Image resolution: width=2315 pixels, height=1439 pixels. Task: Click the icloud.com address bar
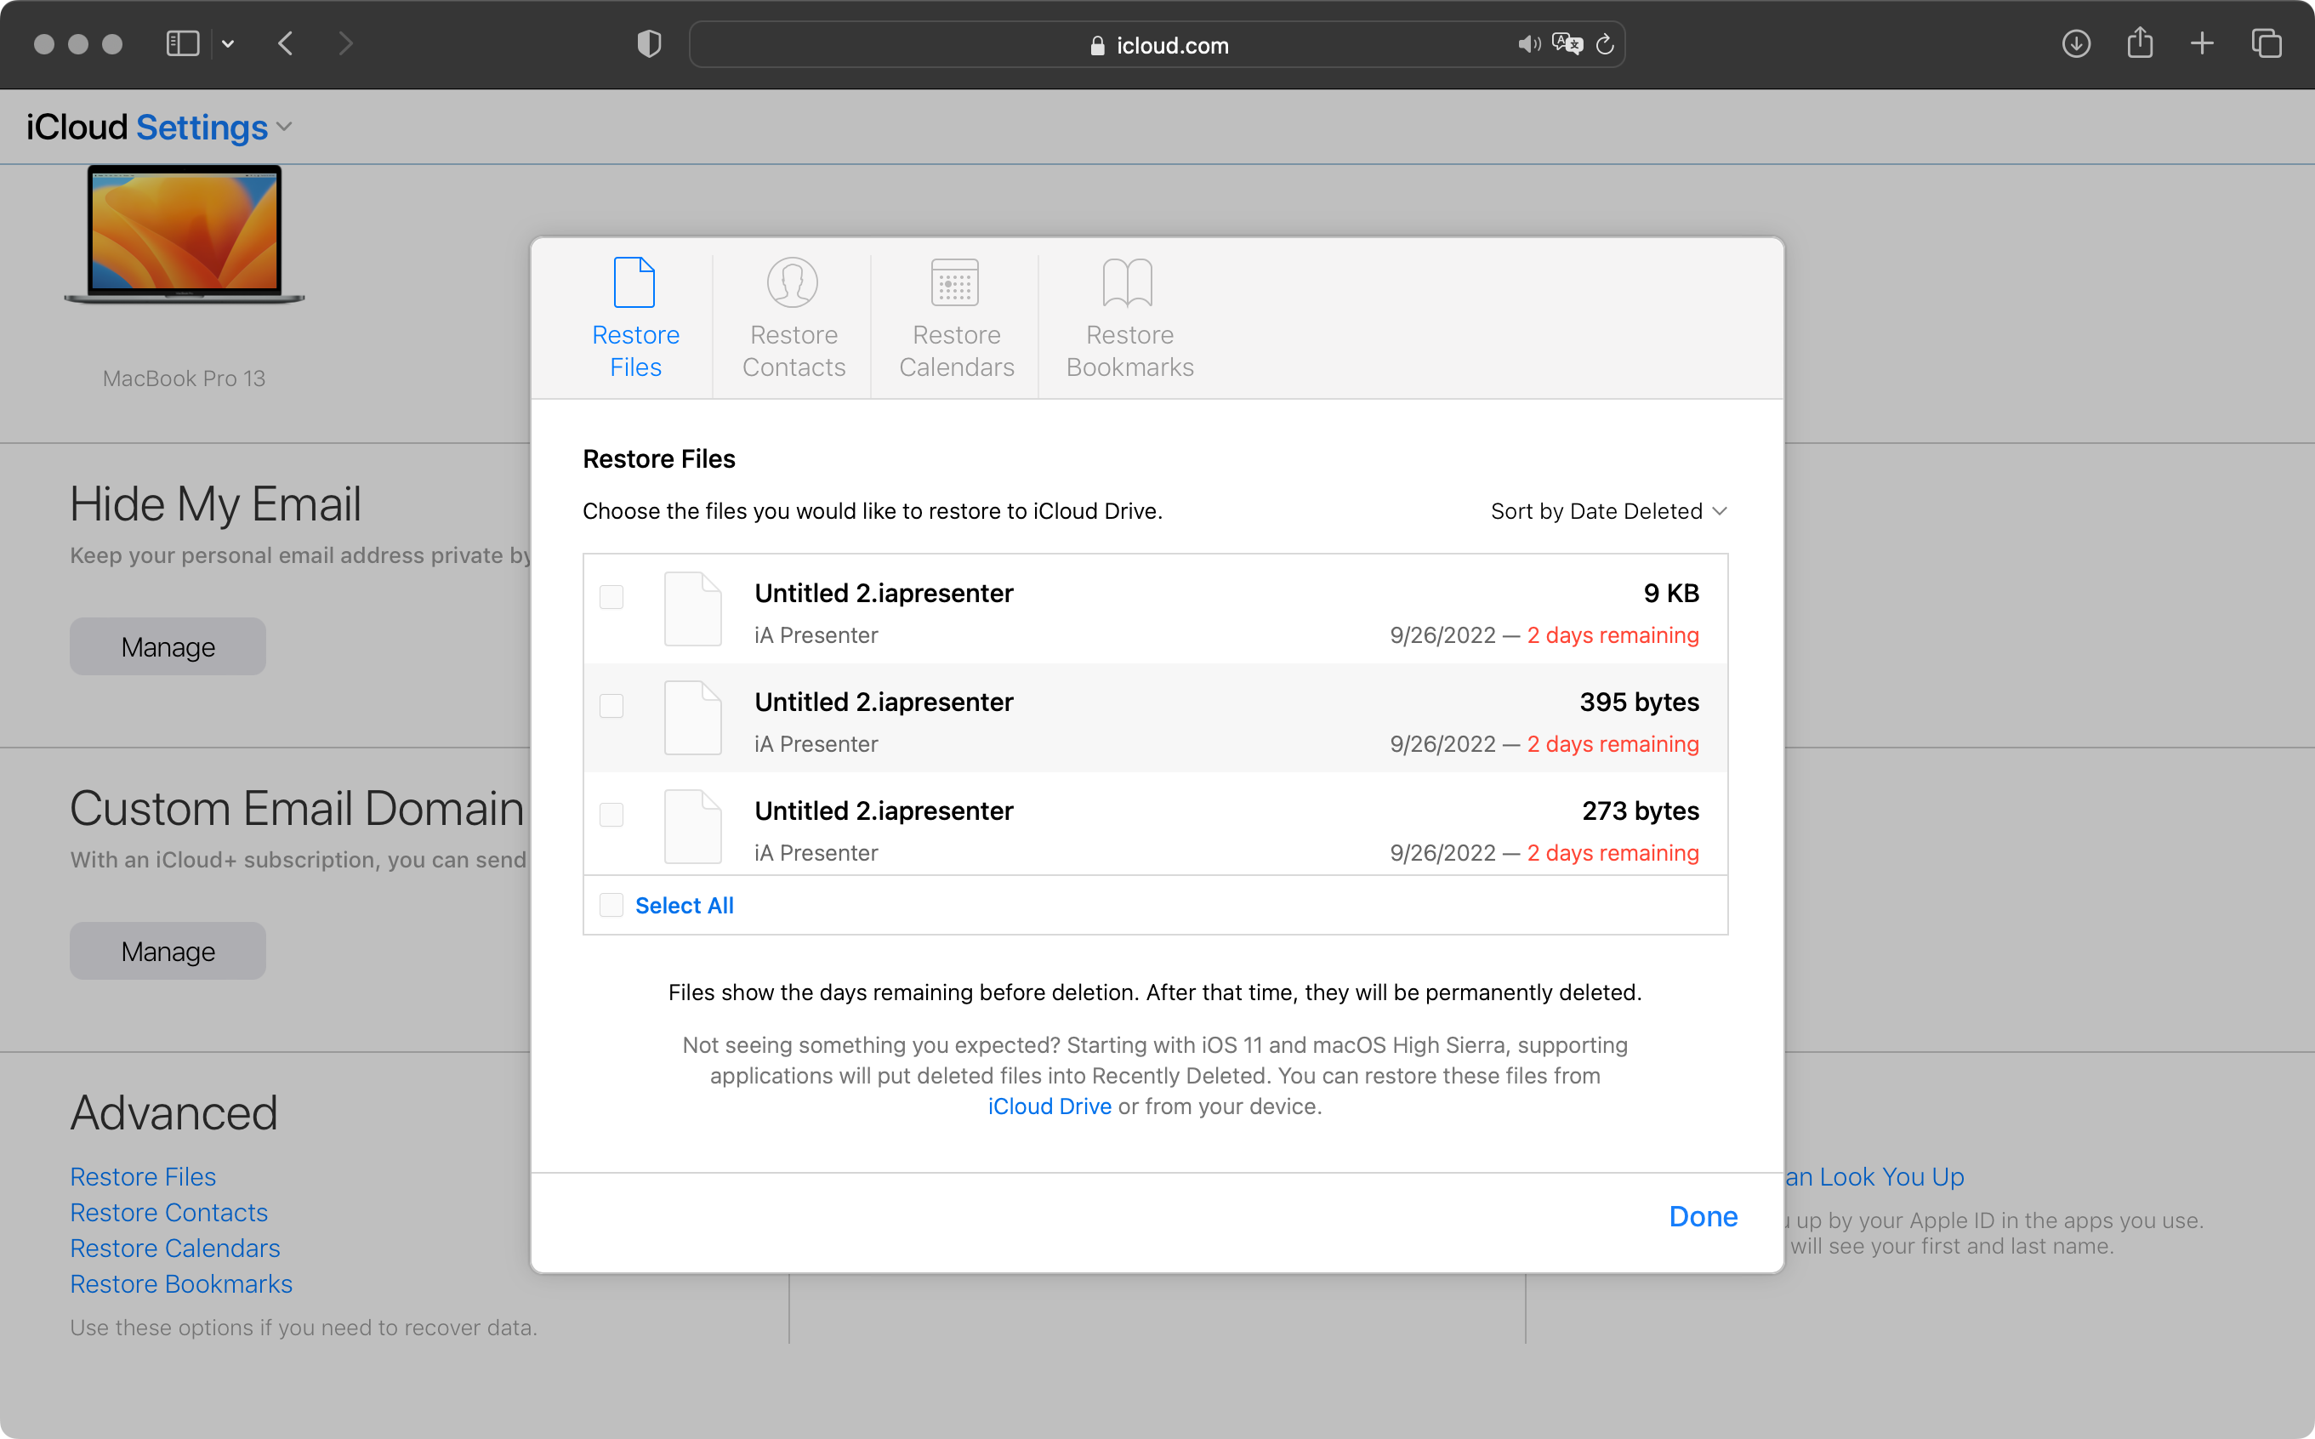click(1157, 45)
